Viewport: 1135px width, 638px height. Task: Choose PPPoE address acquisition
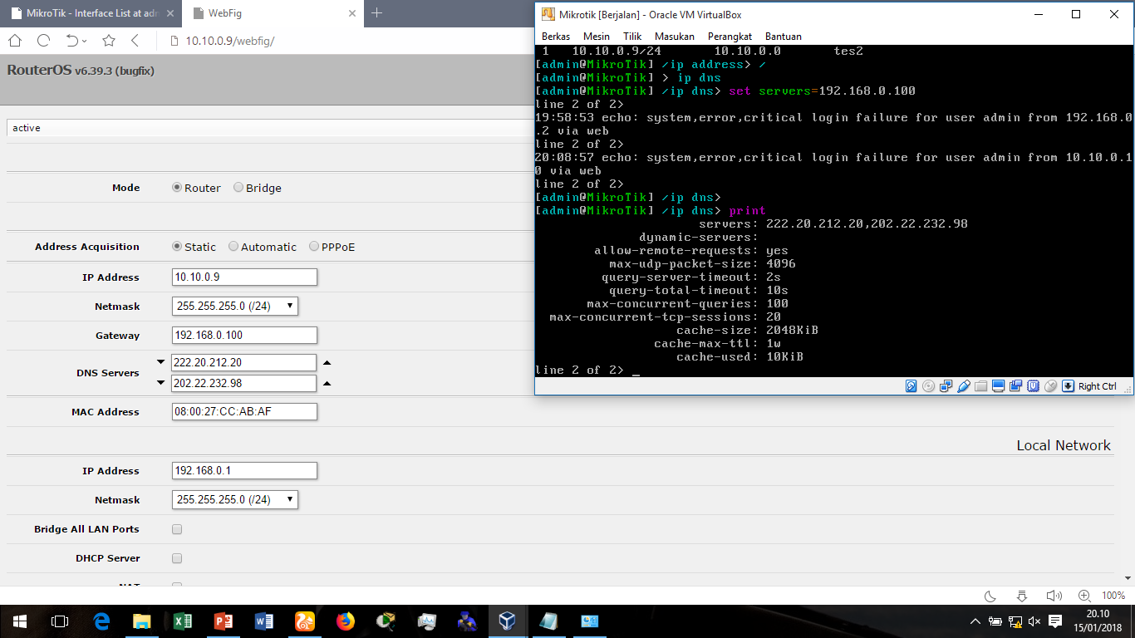tap(314, 247)
